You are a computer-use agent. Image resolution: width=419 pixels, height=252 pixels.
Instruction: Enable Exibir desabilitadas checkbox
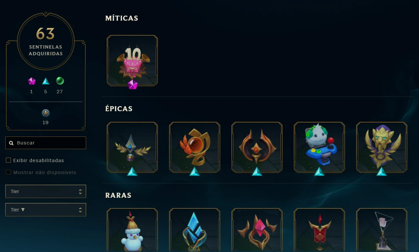(8, 160)
